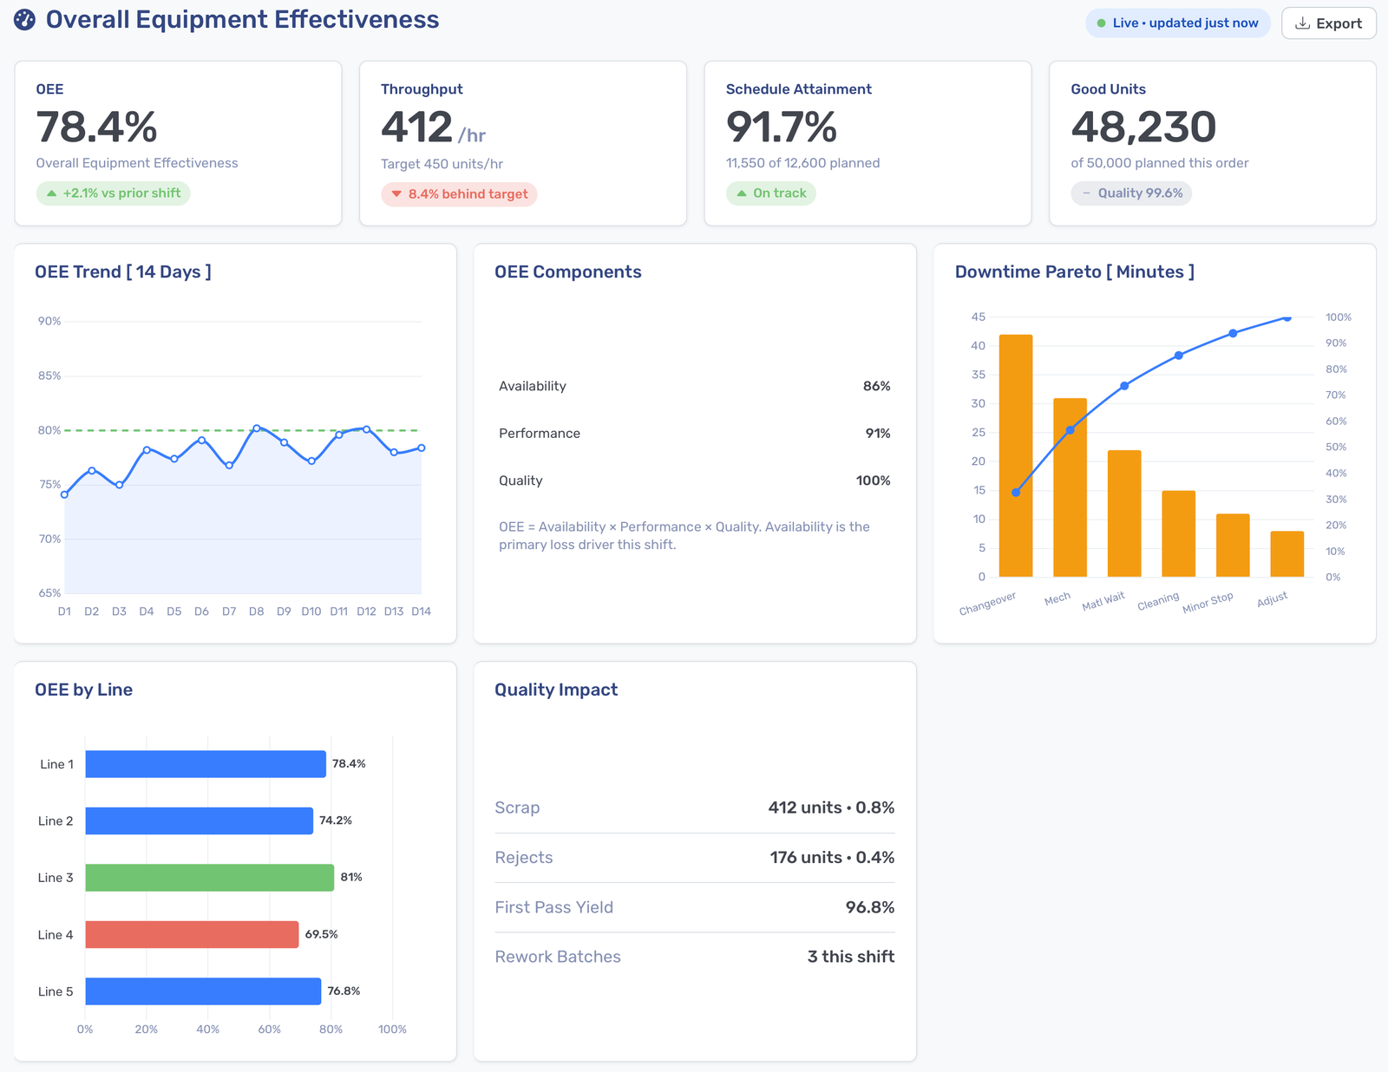Click the 412 /hr throughput value
Viewport: 1388px width, 1072px height.
click(433, 128)
